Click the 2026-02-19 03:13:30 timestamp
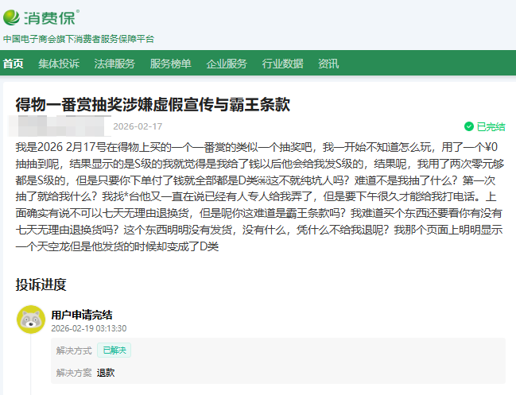This screenshot has width=516, height=395. 89,327
